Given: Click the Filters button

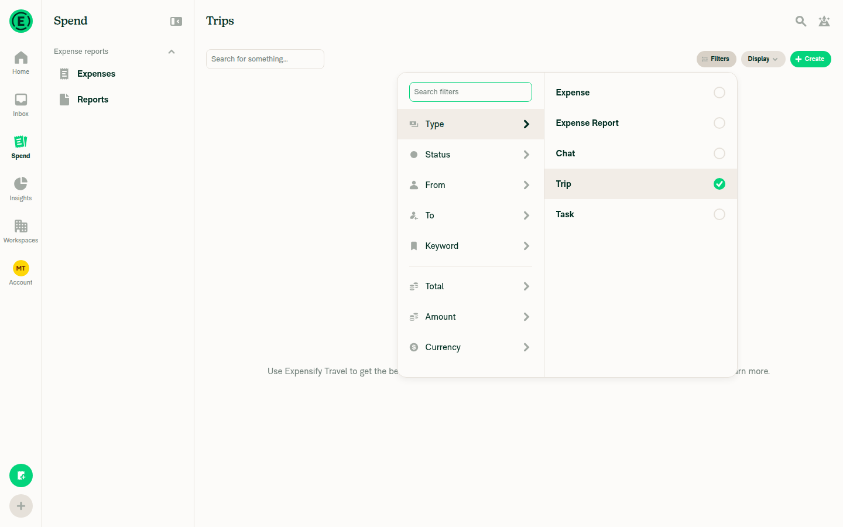Looking at the screenshot, I should (716, 59).
